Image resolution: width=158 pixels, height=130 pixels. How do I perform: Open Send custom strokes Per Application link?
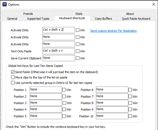[x=113, y=31]
